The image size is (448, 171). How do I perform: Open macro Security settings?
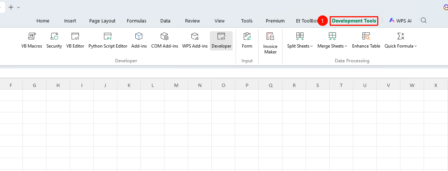click(x=54, y=41)
